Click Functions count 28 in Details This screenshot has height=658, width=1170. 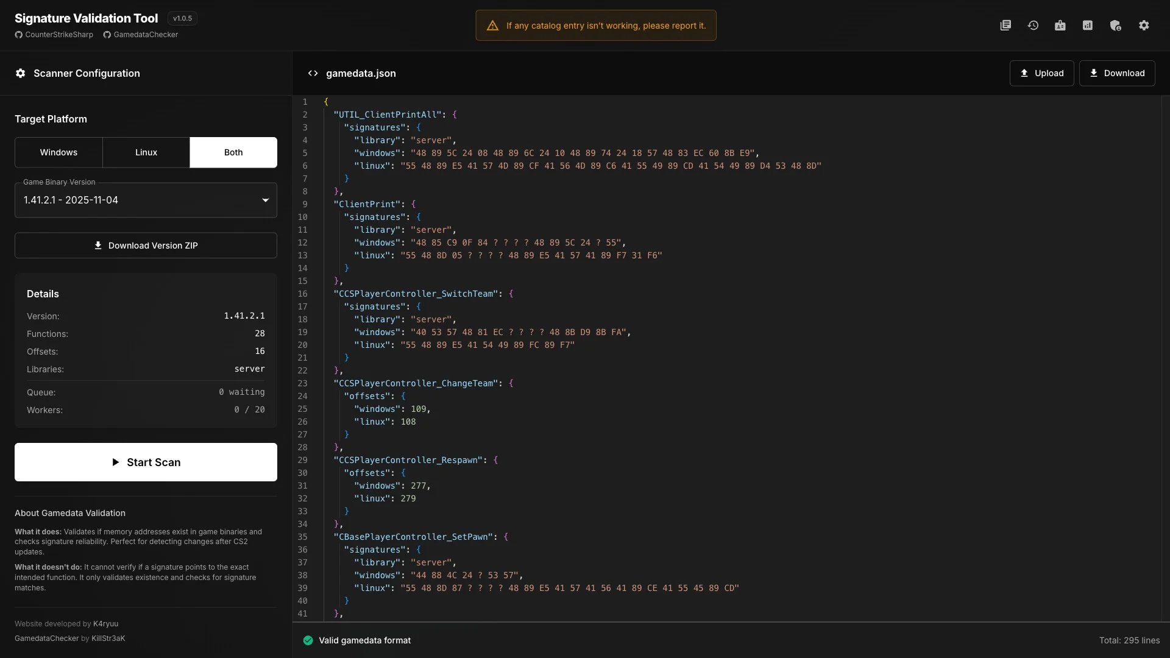click(x=260, y=333)
